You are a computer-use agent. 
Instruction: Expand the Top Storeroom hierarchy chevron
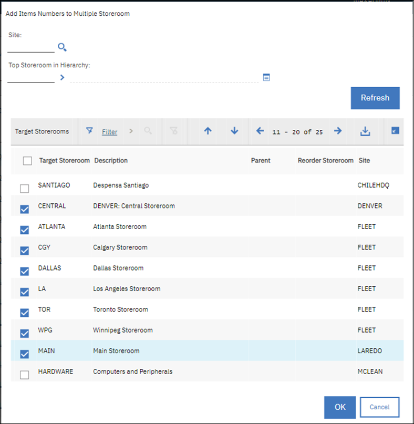pyautogui.click(x=62, y=77)
